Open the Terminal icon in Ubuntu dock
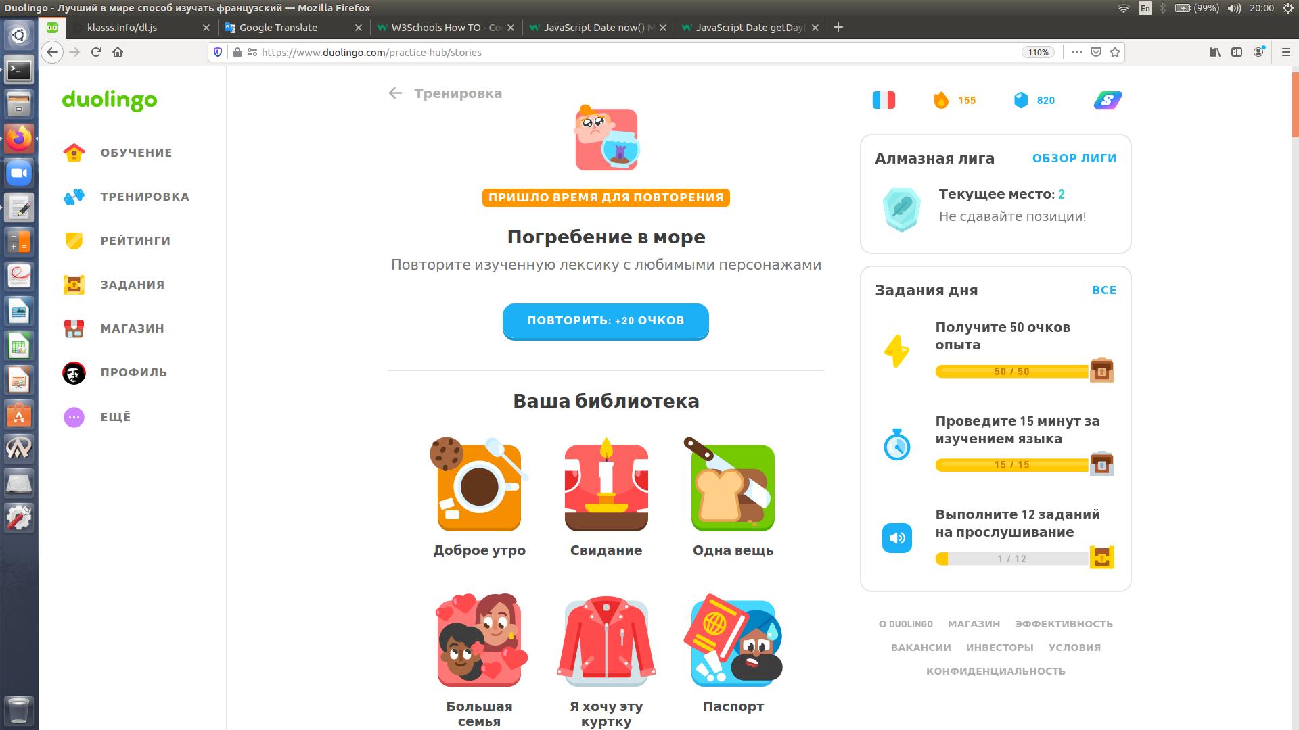This screenshot has height=730, width=1299. pos(19,70)
